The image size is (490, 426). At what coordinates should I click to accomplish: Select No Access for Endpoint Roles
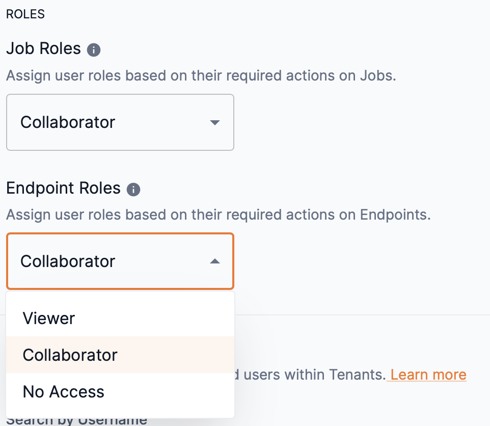pos(63,391)
